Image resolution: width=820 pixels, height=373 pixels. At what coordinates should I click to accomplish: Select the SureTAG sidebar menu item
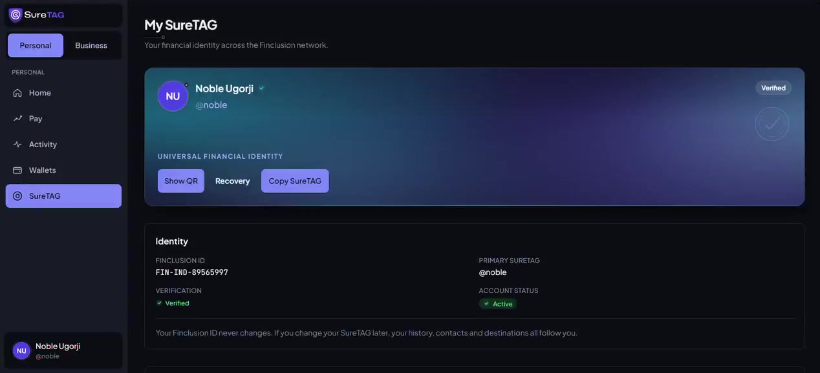63,196
